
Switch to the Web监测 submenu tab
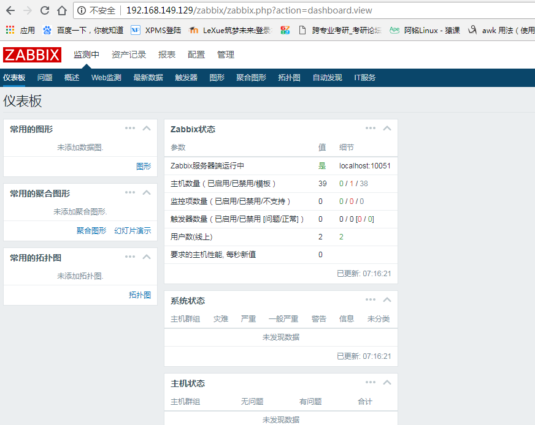(106, 78)
